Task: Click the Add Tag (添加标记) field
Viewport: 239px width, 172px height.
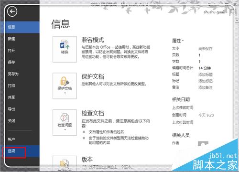Action: pyautogui.click(x=206, y=81)
